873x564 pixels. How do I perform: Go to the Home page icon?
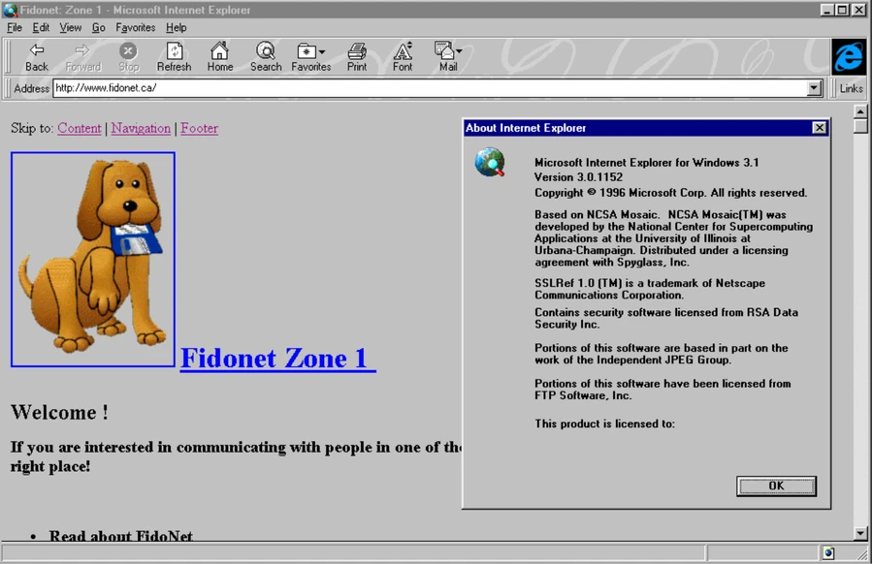coord(220,58)
